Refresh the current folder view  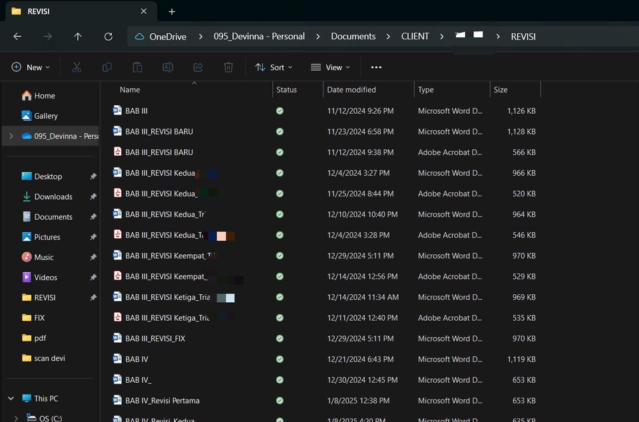[x=108, y=37]
